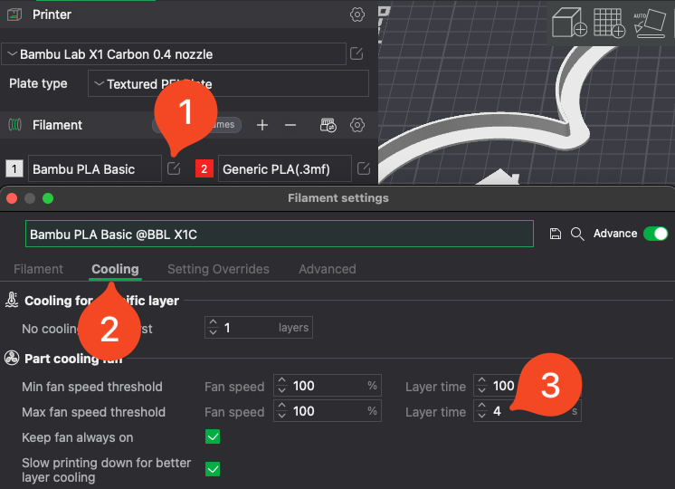Click the Add cube object icon
Viewport: 675px width, 489px height.
(x=569, y=23)
